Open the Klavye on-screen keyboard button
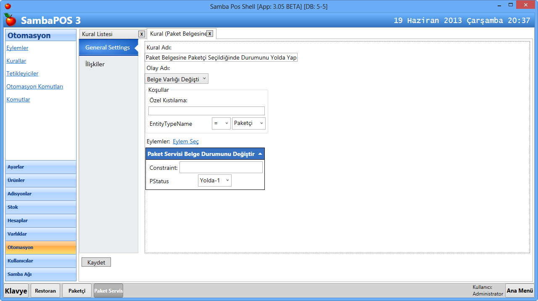The width and height of the screenshot is (538, 301). click(x=16, y=291)
